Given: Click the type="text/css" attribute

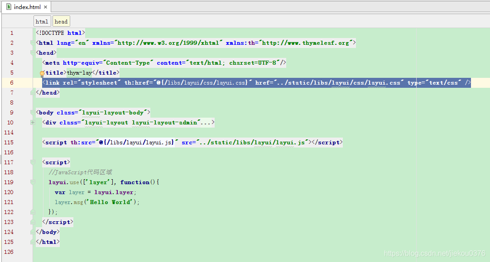Looking at the screenshot, I should pos(434,83).
